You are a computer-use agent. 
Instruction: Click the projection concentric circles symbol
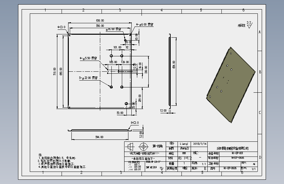click(143, 146)
